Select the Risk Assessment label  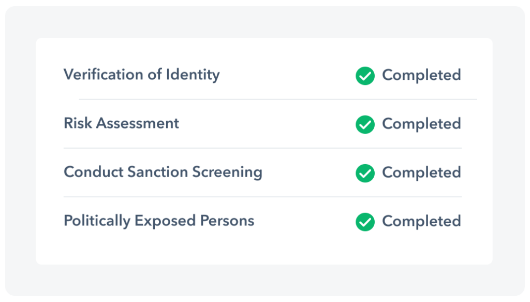click(x=121, y=123)
